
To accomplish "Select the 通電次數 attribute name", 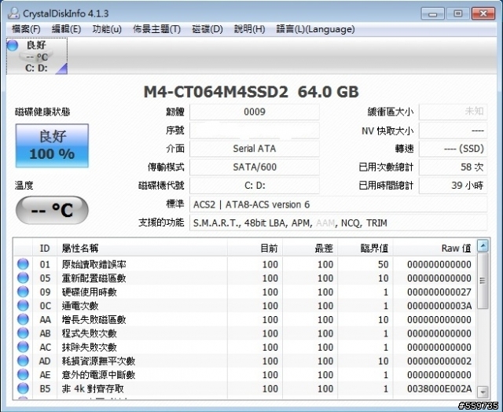I will pos(80,306).
